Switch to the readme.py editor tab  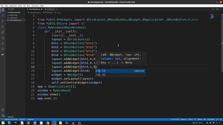pyautogui.click(x=51, y=9)
